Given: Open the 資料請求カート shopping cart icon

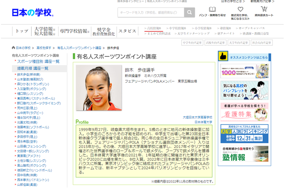Looking at the screenshot, I should coord(264,9).
